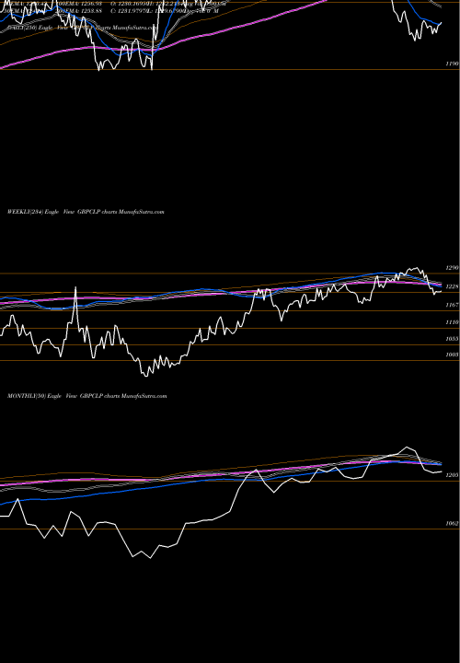The height and width of the screenshot is (663, 460).
Task: Click the 1003 price level on weekly chart
Action: tap(452, 355)
